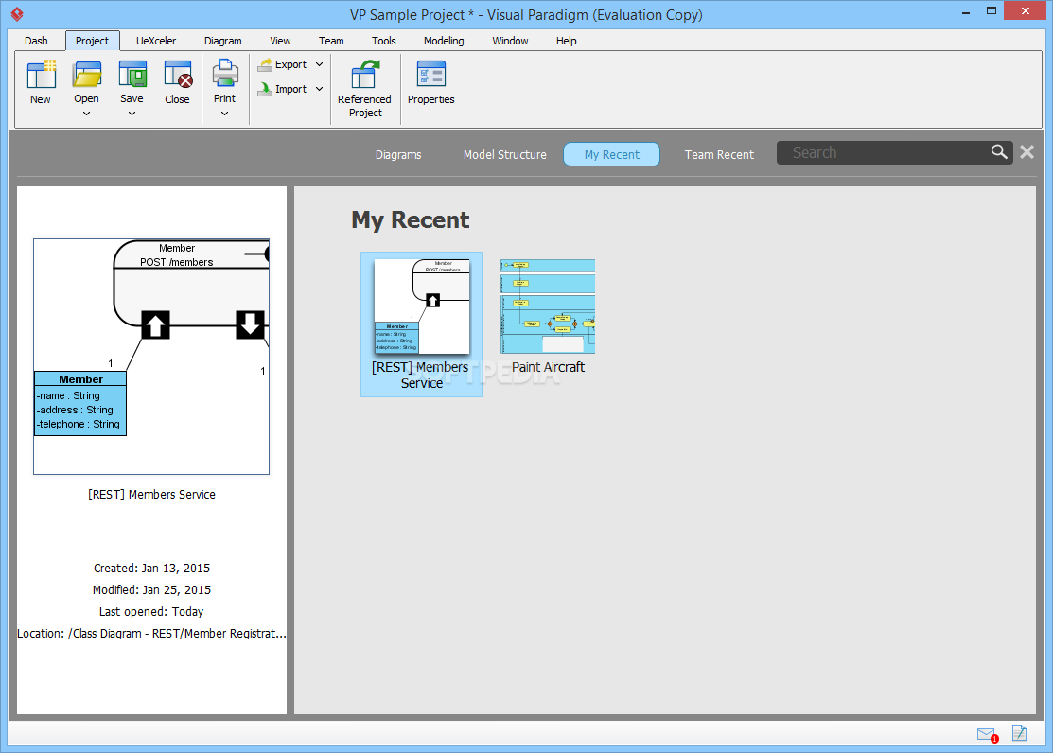Click the New project icon

(x=41, y=74)
